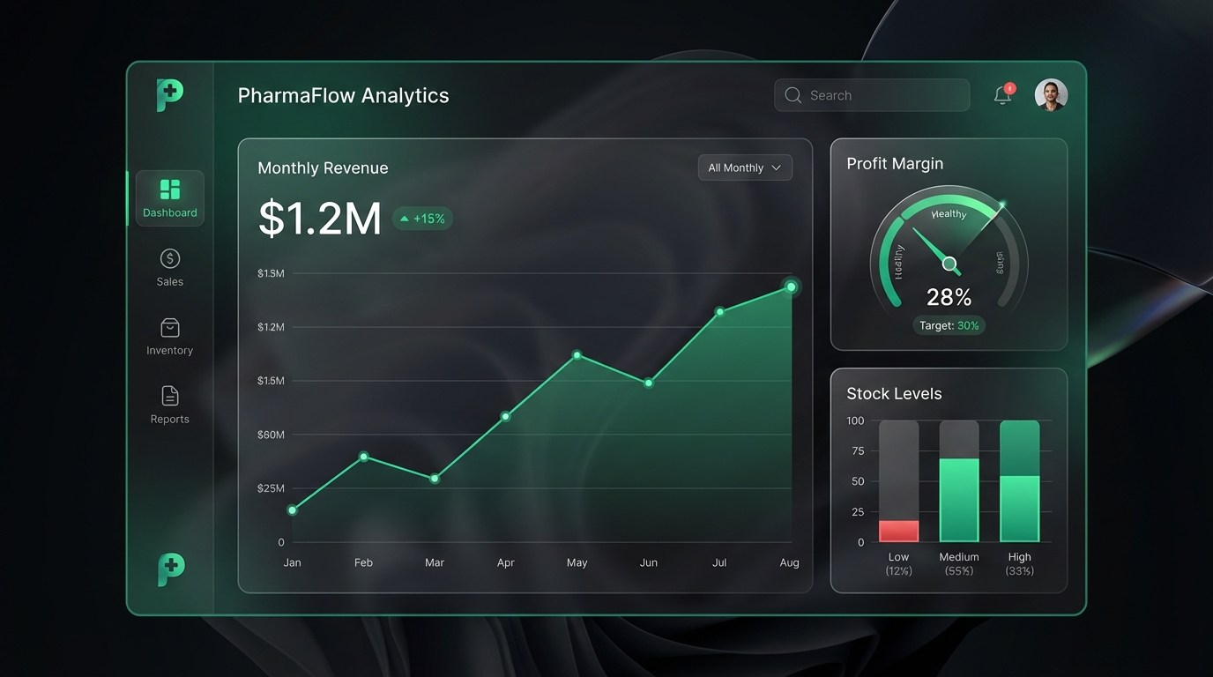The image size is (1213, 677).
Task: Click the chevron in All Monthly selector
Action: [x=776, y=167]
